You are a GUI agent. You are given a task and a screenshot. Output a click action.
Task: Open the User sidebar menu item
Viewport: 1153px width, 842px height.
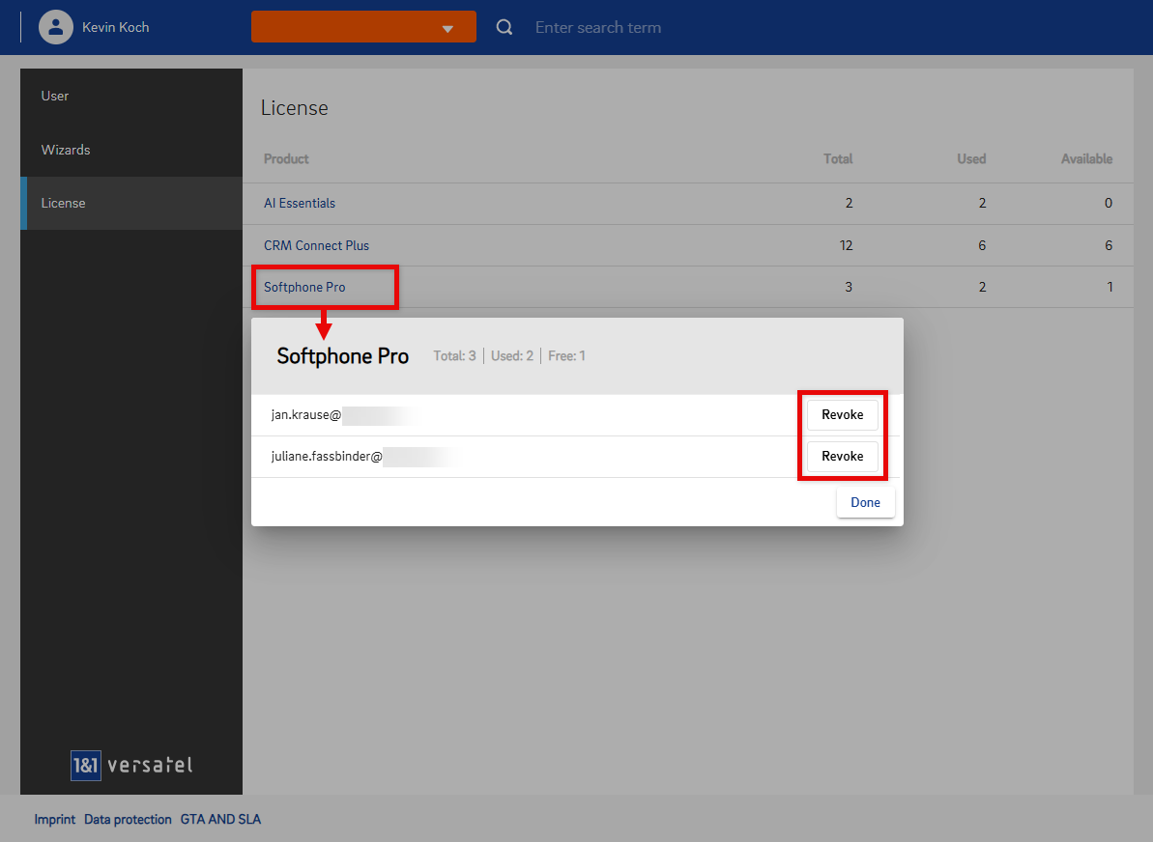tap(55, 96)
